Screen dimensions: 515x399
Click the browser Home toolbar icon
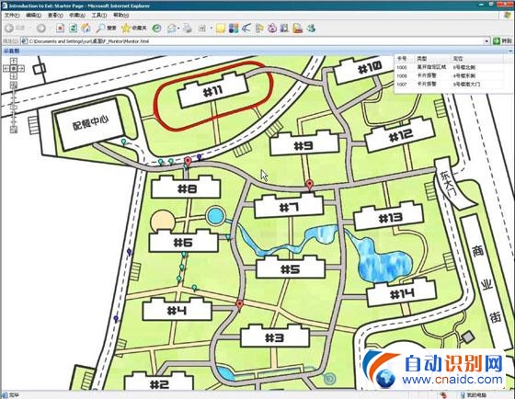[x=86, y=28]
